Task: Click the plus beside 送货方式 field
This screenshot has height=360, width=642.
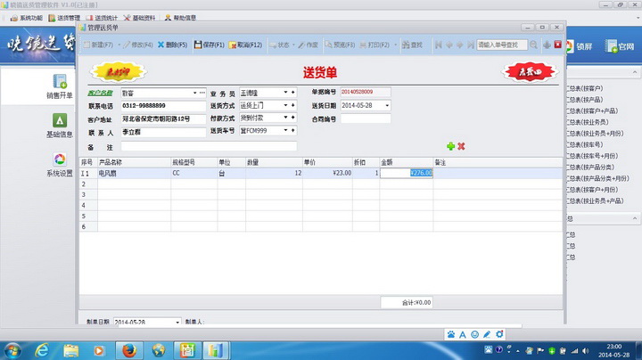Action: point(293,105)
